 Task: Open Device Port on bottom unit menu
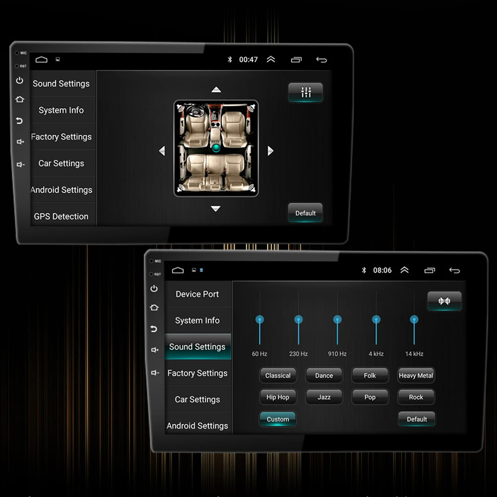(197, 294)
